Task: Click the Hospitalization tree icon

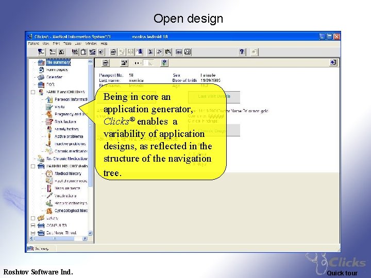Action: pyautogui.click(x=49, y=203)
